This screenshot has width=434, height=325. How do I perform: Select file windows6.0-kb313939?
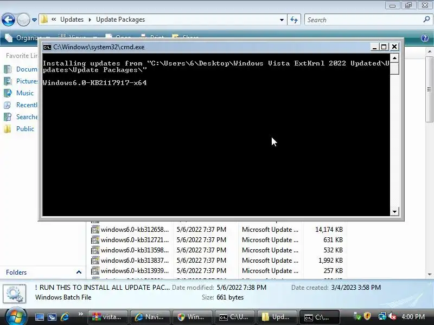pyautogui.click(x=135, y=270)
